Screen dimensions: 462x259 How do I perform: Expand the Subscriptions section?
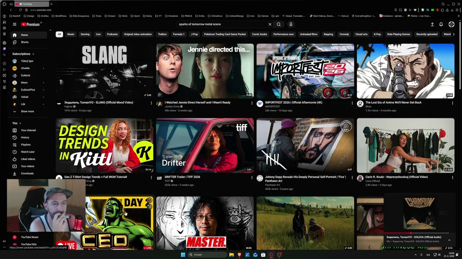click(23, 54)
